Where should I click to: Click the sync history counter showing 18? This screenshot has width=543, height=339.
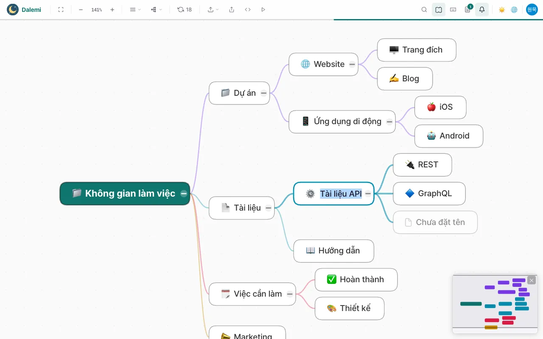click(x=185, y=9)
